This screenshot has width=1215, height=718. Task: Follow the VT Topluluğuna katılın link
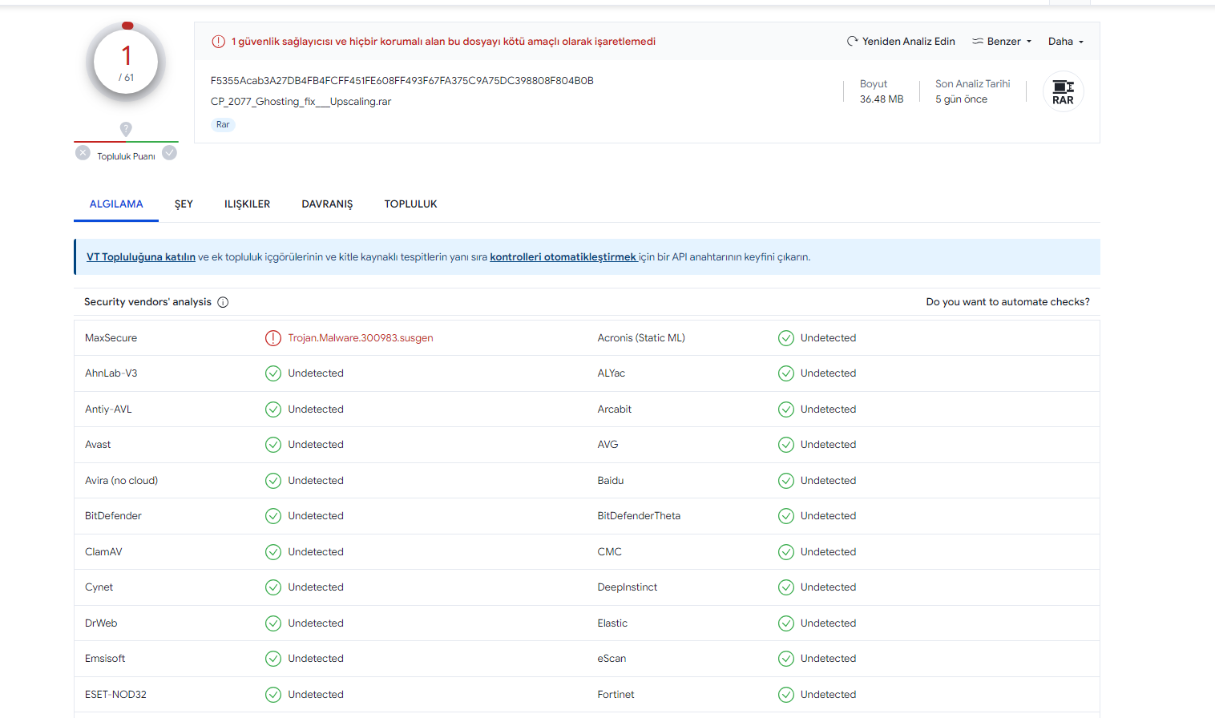click(x=141, y=257)
